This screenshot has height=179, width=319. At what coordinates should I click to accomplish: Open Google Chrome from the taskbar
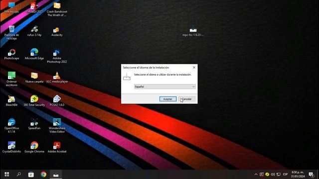43,175
